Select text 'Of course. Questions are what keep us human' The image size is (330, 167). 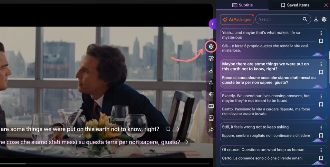click(x=263, y=150)
